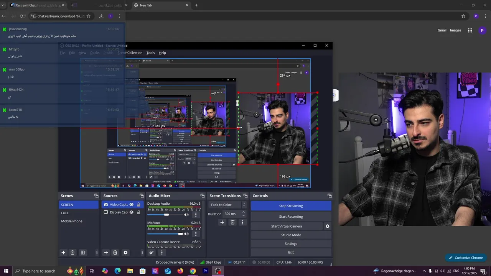
Task: Reload the Restream chat window page
Action: pos(22,16)
